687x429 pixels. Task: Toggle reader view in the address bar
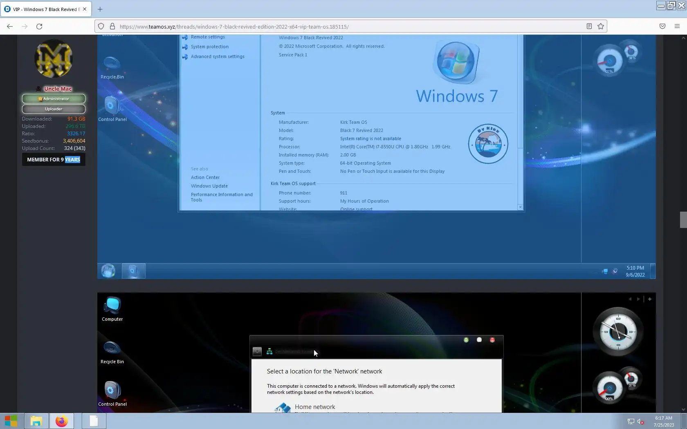pyautogui.click(x=589, y=27)
